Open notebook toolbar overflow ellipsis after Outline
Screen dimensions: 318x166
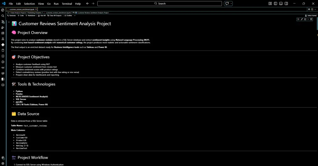(75, 16)
